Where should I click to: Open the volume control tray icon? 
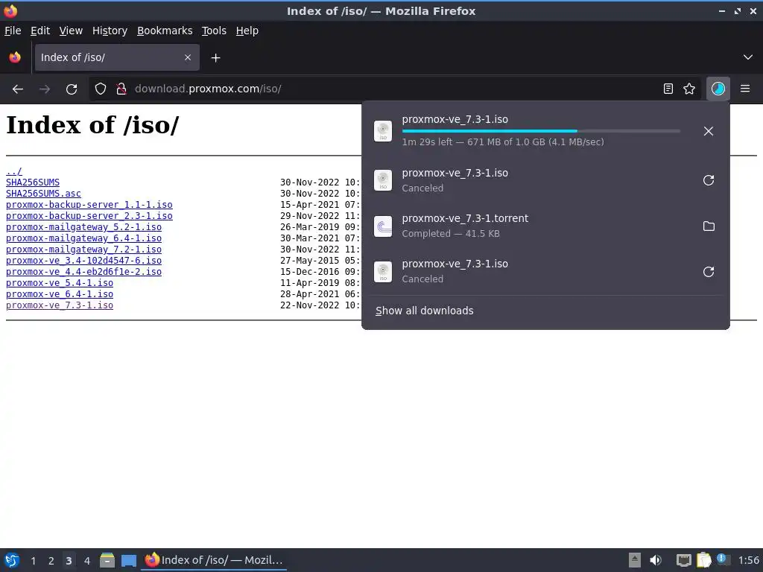(656, 560)
